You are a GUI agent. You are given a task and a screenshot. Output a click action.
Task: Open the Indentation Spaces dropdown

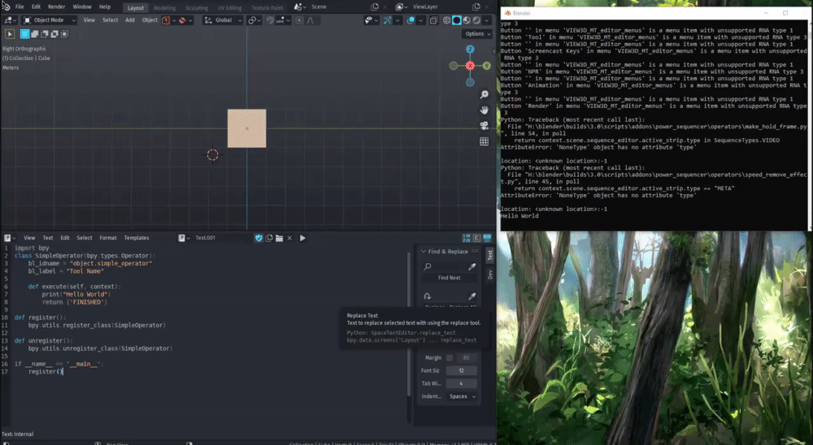point(462,396)
